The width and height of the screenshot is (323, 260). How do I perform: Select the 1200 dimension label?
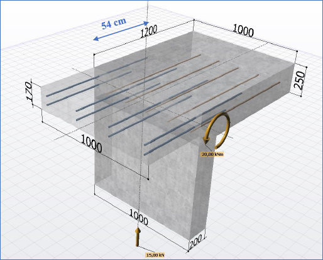(148, 31)
